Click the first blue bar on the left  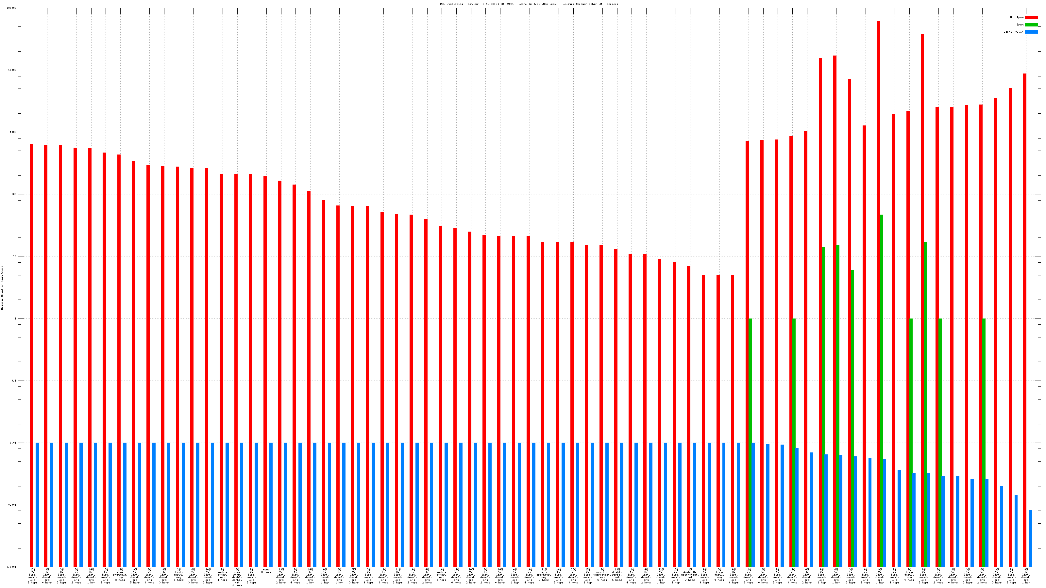37,504
